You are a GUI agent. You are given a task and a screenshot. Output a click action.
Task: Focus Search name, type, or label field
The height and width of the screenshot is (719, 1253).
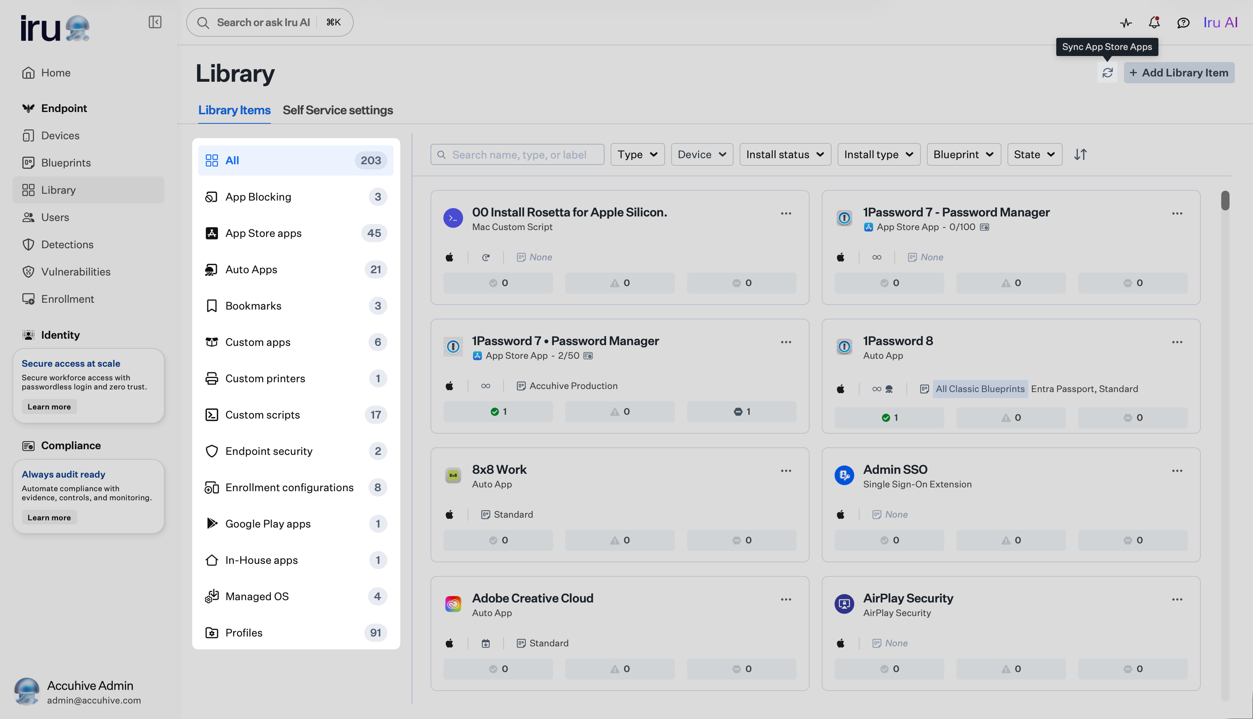tap(517, 154)
